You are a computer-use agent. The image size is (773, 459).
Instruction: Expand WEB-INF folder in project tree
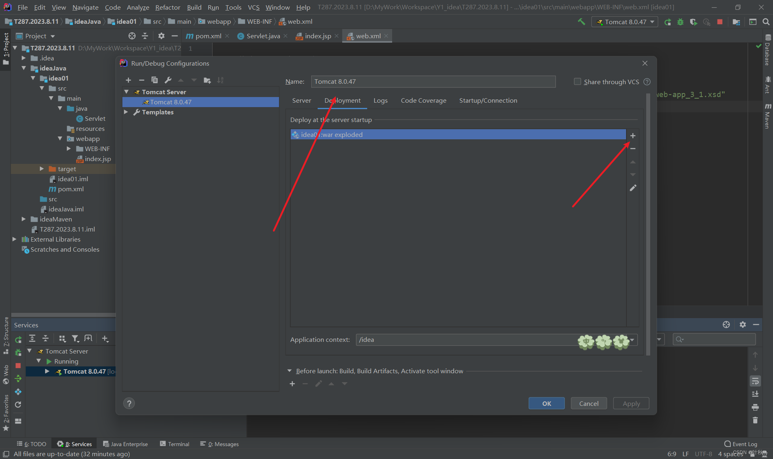click(69, 149)
